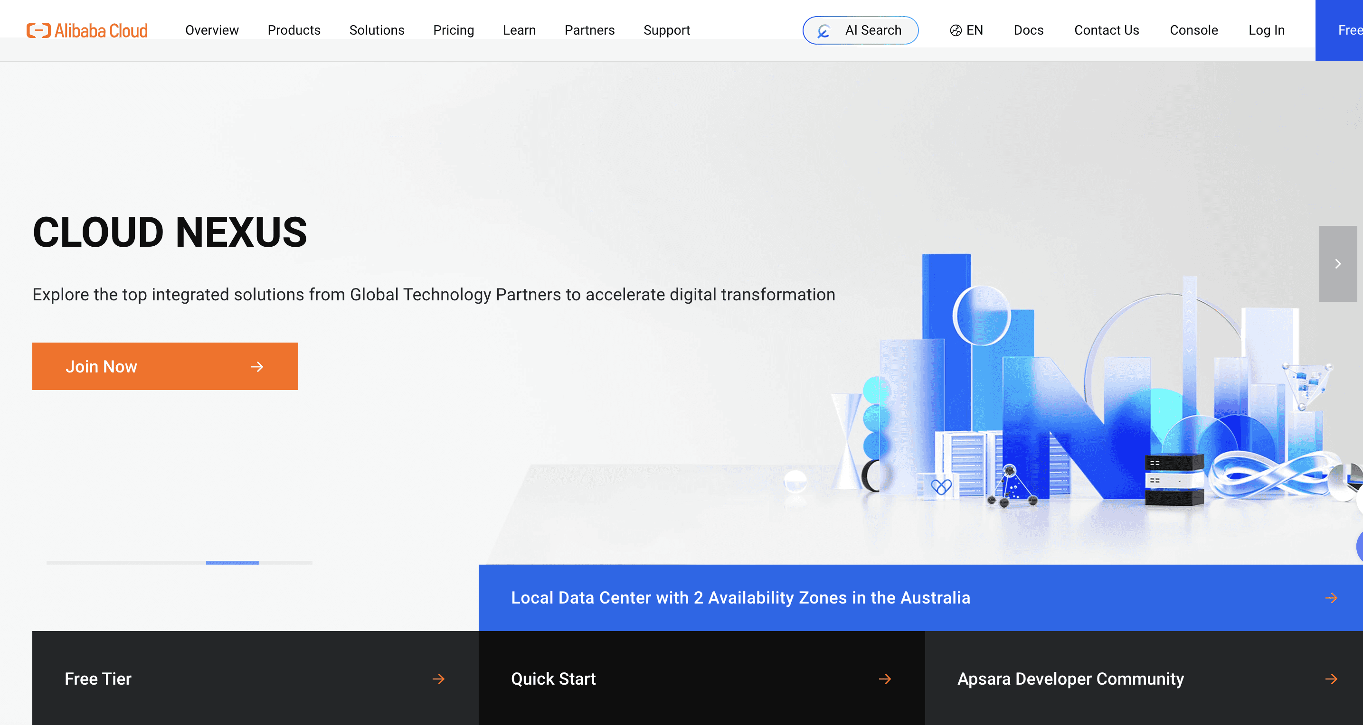Expand the Products menu
This screenshot has width=1363, height=725.
point(293,30)
